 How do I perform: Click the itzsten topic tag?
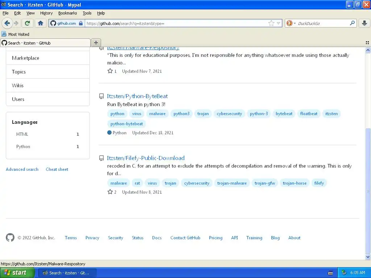tap(331, 114)
